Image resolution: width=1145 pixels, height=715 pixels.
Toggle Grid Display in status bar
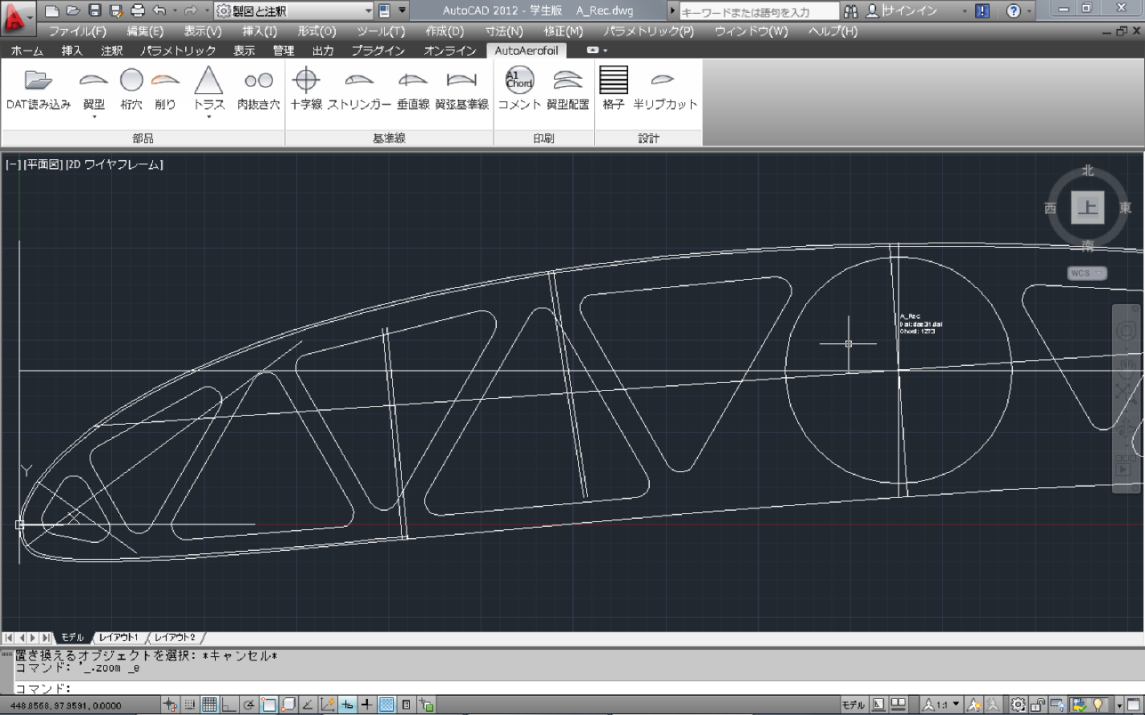coord(209,705)
